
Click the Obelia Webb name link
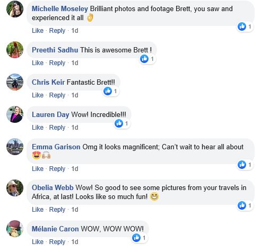[x=53, y=187]
